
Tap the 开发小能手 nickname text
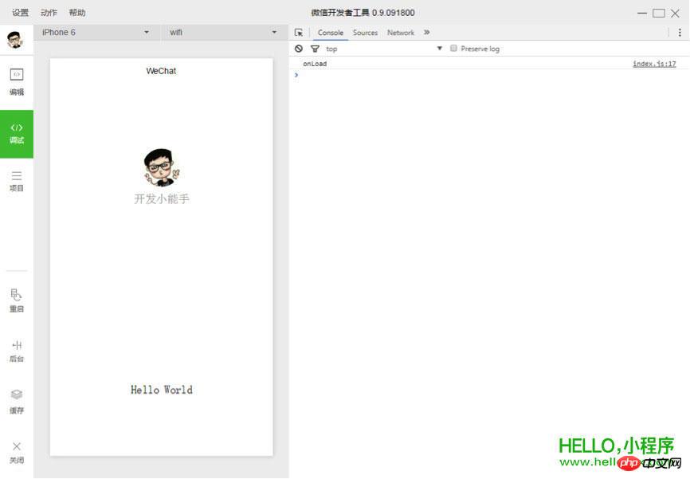162,199
